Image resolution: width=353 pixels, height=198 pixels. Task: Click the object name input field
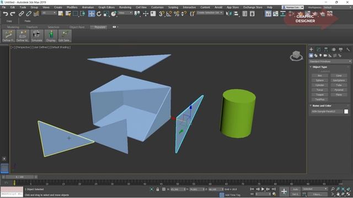(327, 111)
